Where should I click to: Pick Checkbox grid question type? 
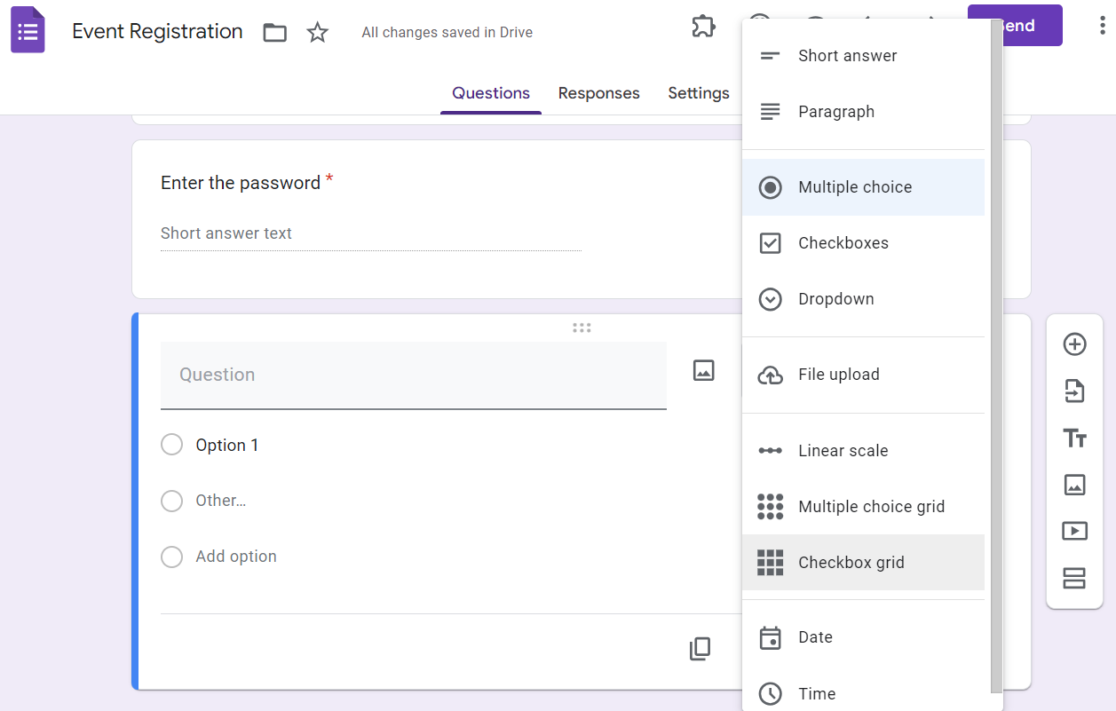(863, 563)
